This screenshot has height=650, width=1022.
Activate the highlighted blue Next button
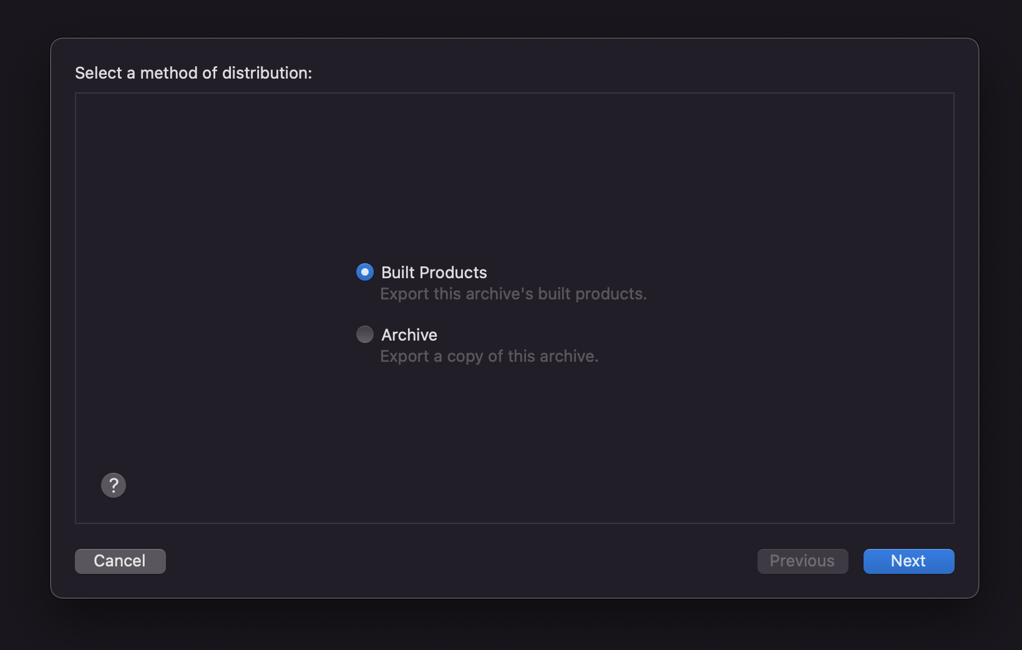(x=908, y=561)
